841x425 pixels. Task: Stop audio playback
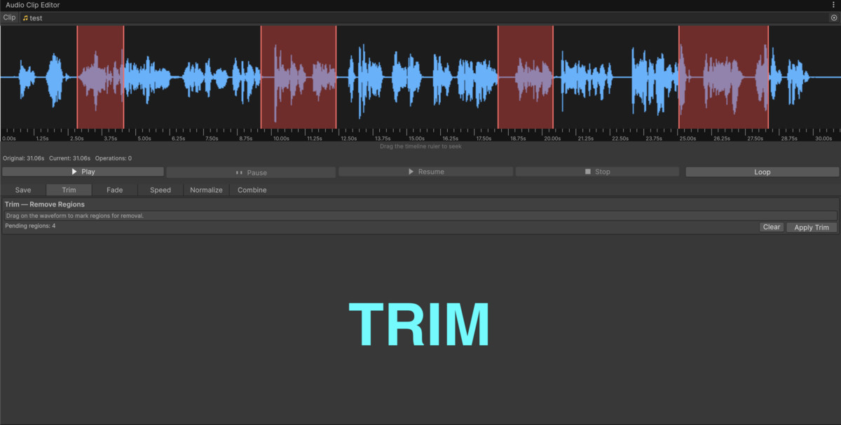click(597, 172)
